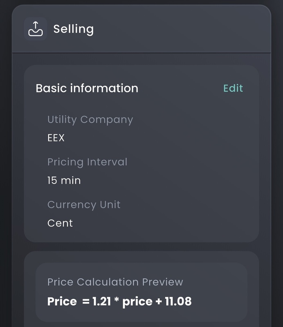
Task: Click the Cent currency value
Action: [x=60, y=223]
